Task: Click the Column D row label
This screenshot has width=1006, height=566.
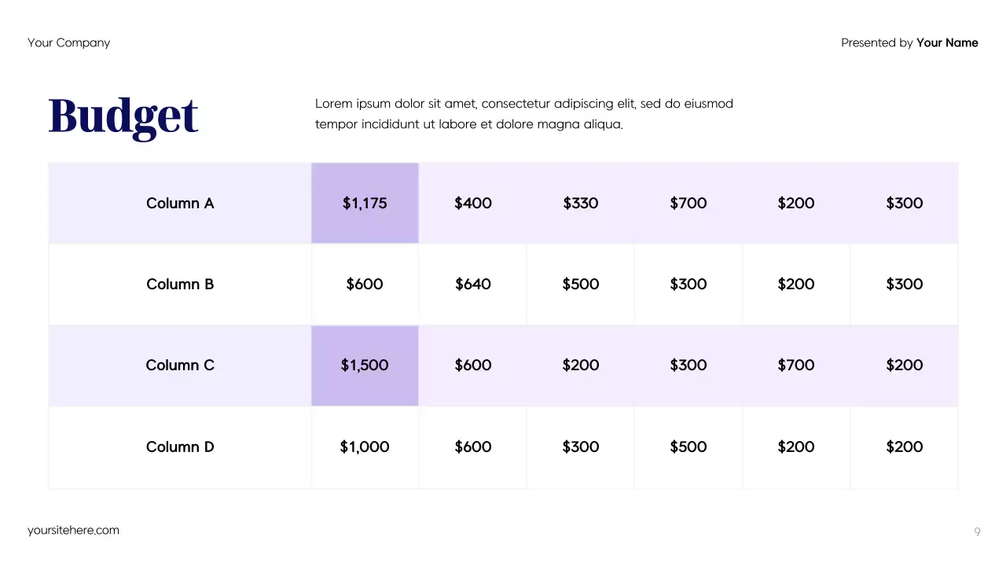Action: click(180, 447)
